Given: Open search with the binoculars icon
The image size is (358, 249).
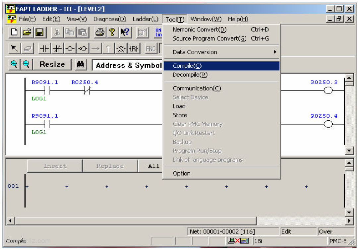Looking at the screenshot, I should [80, 64].
